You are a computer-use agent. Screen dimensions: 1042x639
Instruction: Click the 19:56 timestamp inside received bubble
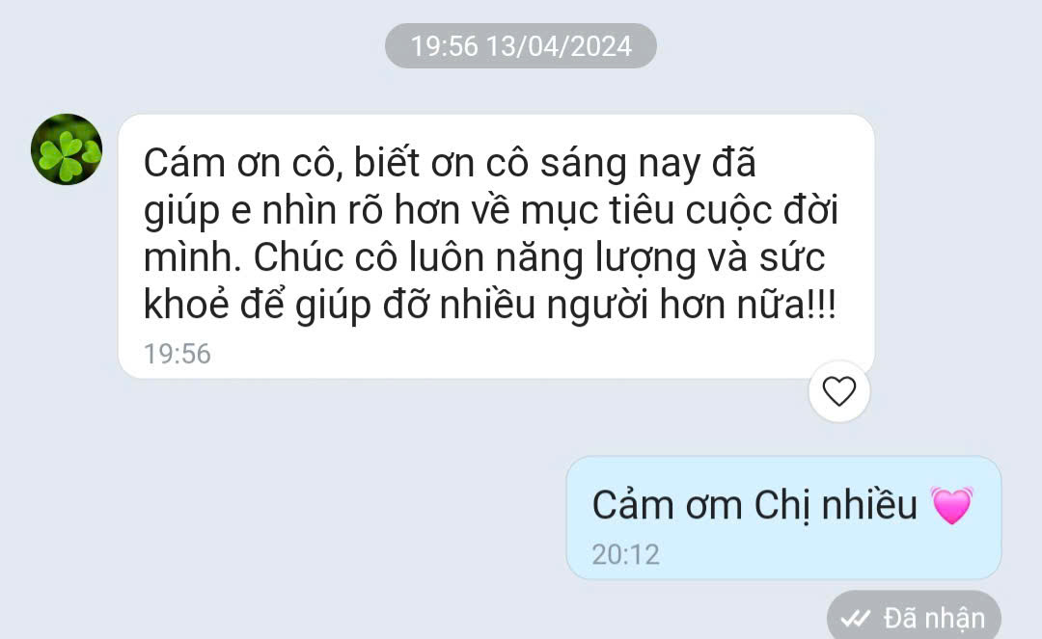[178, 354]
